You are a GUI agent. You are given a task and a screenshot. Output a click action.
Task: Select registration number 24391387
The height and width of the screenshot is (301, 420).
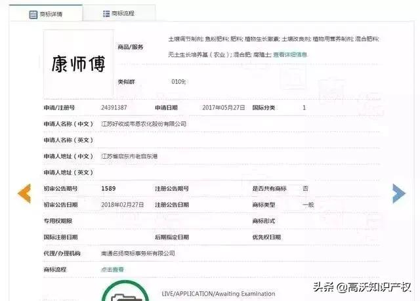tap(114, 108)
